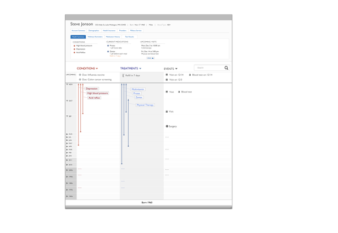Click the Mon, Dec 3 upcoming visit entry
This screenshot has width=338, height=233.
click(x=151, y=47)
